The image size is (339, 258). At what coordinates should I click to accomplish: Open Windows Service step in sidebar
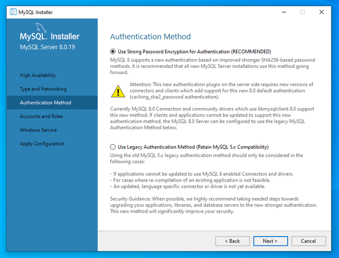pyautogui.click(x=38, y=130)
